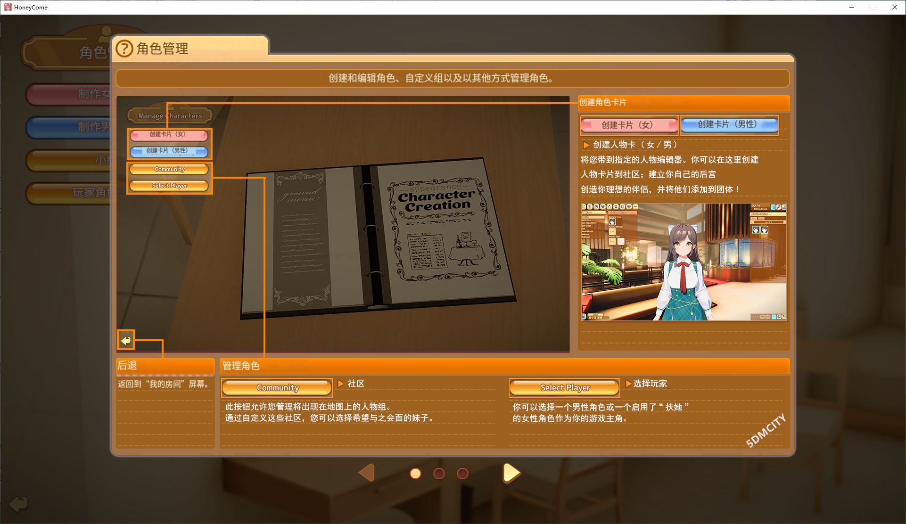Click the 角色管理 title tab
This screenshot has height=524, width=906.
coord(190,48)
